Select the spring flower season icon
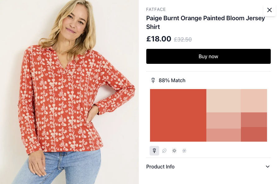This screenshot has height=184, width=277. click(154, 151)
